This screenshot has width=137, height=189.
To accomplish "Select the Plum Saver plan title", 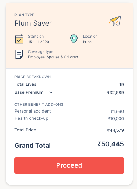I will pyautogui.click(x=33, y=23).
